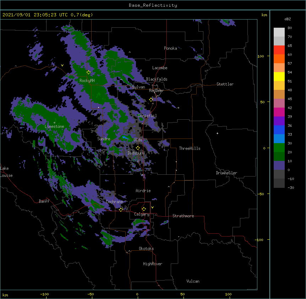306x299 pixels.
Task: Click the RockyMH label
Action: 87,80
